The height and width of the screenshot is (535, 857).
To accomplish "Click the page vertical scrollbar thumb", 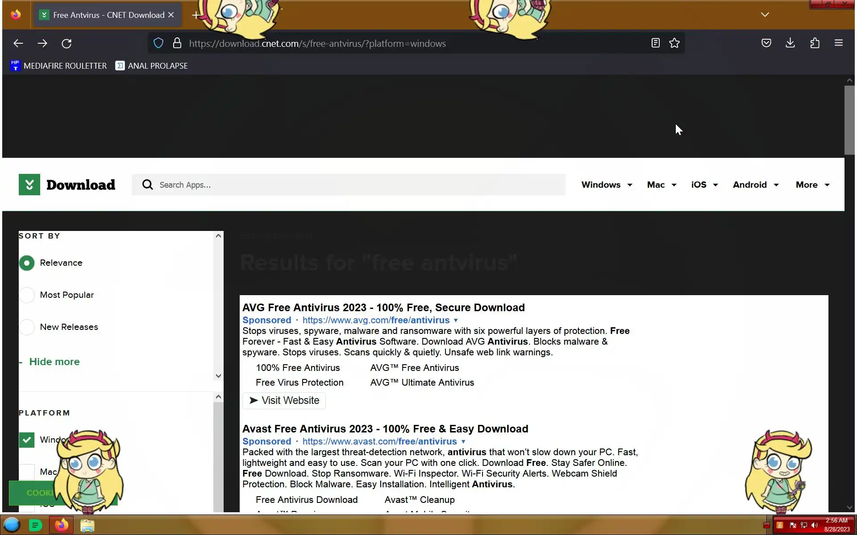I will (x=849, y=120).
